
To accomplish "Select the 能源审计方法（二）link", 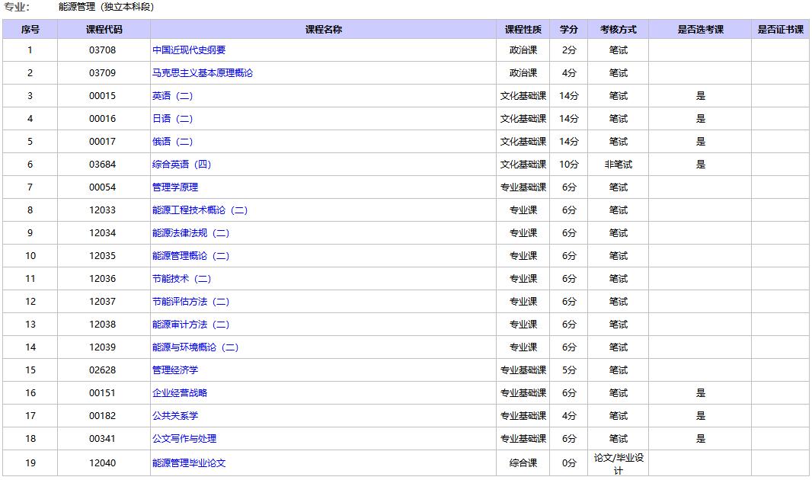I will coord(192,324).
